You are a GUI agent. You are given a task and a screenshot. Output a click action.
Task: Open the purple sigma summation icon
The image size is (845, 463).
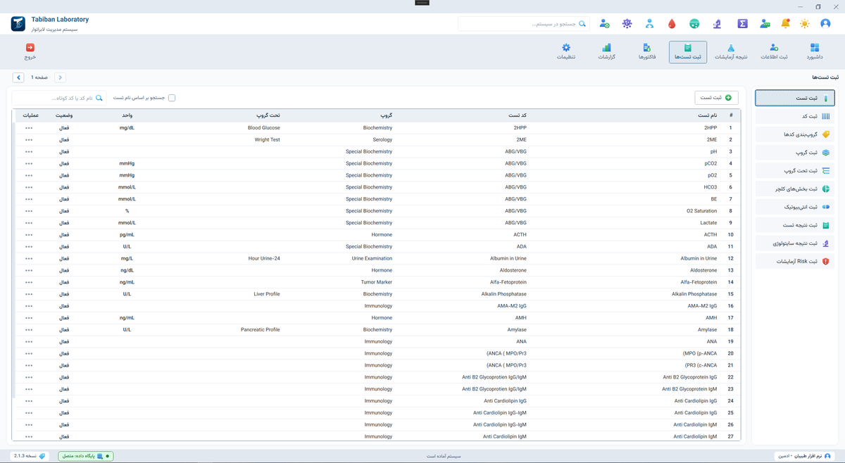click(742, 23)
